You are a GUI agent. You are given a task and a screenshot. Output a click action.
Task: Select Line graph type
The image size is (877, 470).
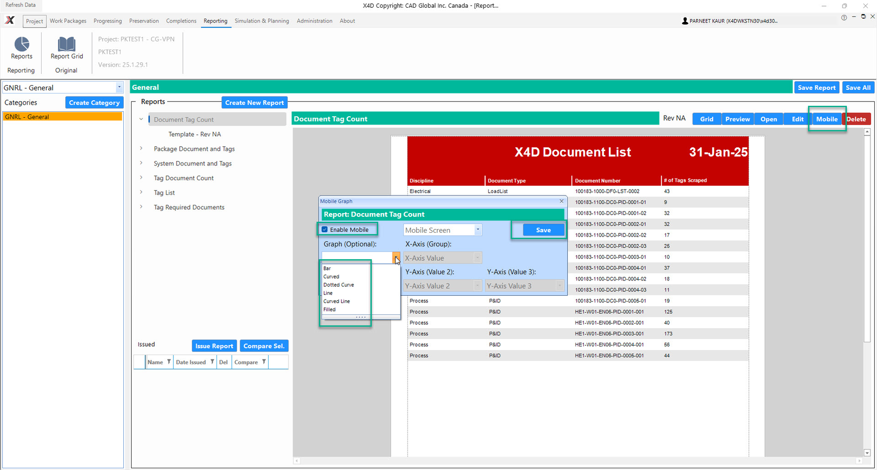pyautogui.click(x=328, y=293)
